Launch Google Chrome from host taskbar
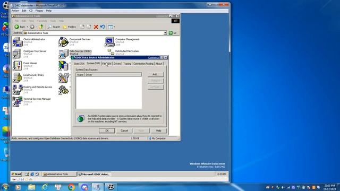 [71, 187]
